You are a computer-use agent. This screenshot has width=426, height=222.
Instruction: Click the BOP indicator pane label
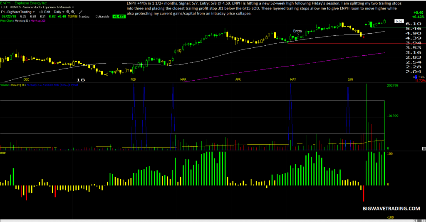tap(3, 153)
